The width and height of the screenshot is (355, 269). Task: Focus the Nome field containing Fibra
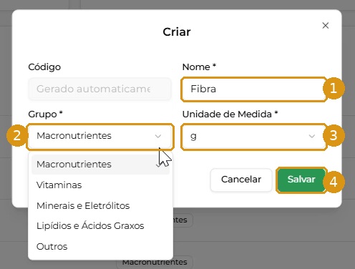point(253,89)
